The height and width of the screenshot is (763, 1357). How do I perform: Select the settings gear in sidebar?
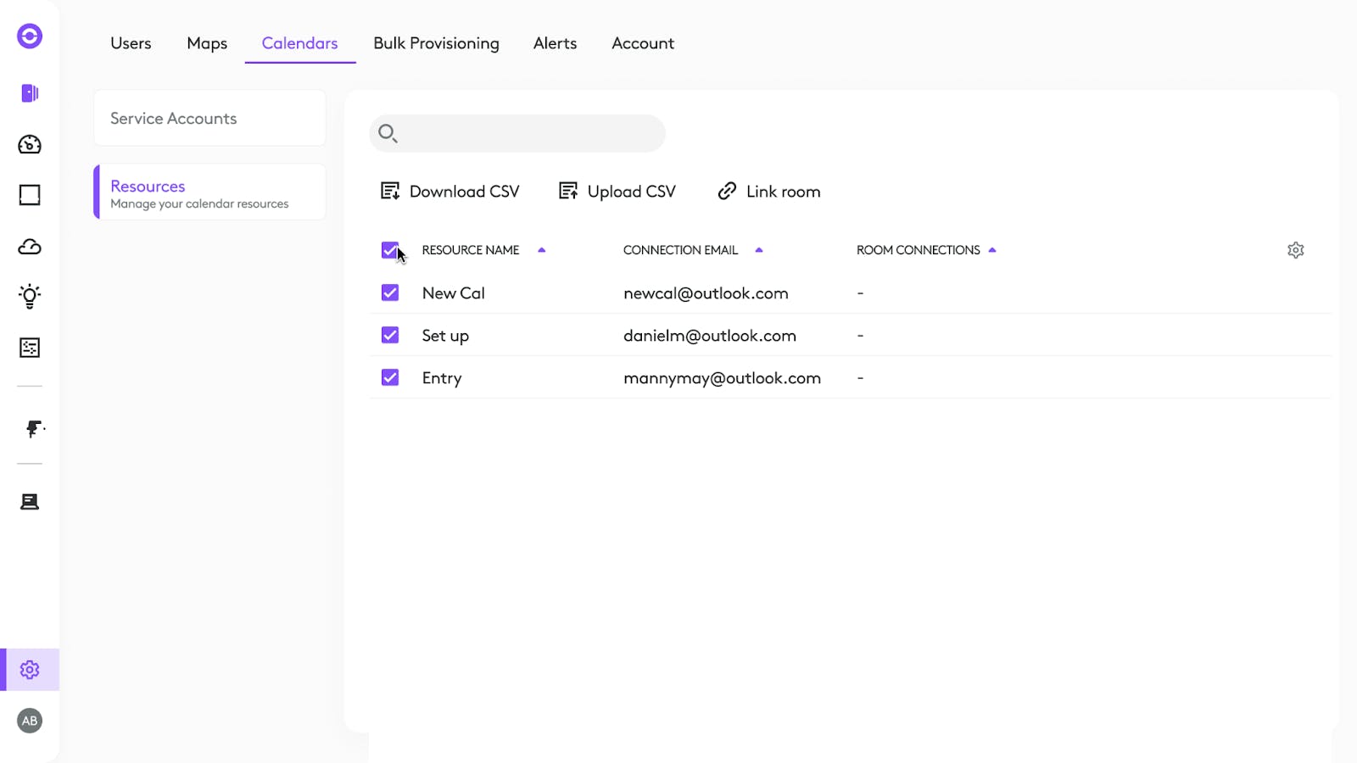30,670
